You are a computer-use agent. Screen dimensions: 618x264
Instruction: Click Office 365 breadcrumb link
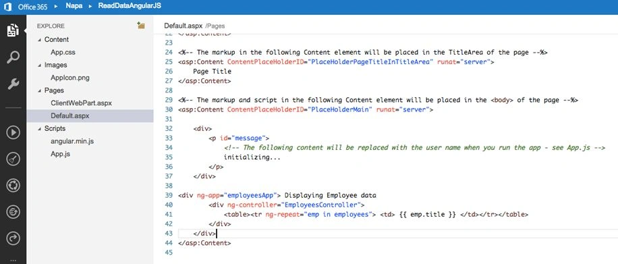tap(32, 7)
